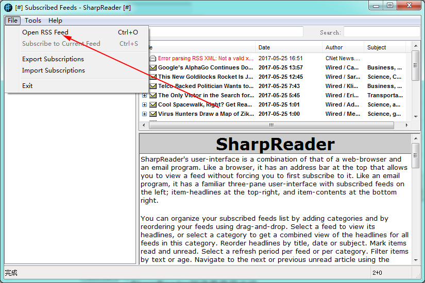Click date cell 2017-05-25 13:57
Screen dimensions: 425x283
tap(280, 67)
